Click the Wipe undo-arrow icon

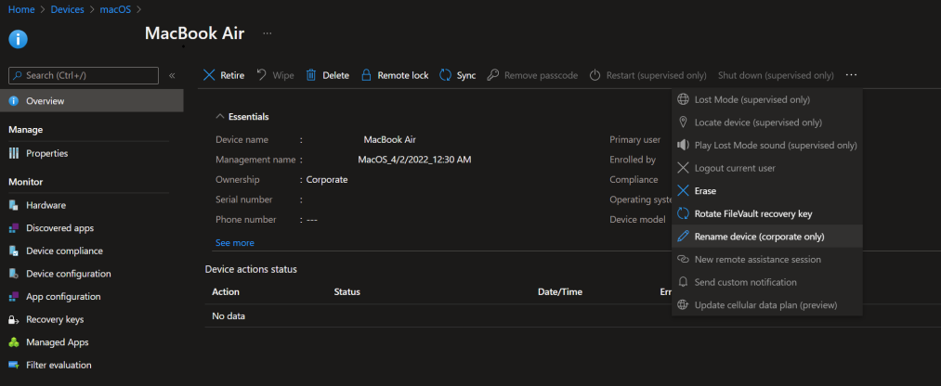[261, 75]
